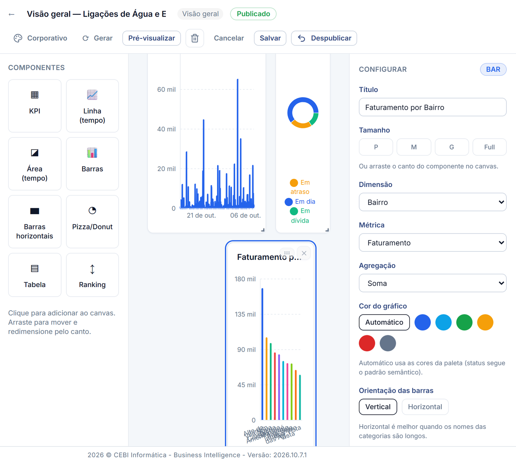Grab the drag handle on Faturamento chart
The width and height of the screenshot is (516, 463).
[287, 253]
